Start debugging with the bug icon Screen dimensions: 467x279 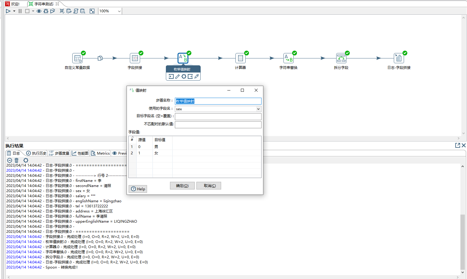click(x=46, y=11)
